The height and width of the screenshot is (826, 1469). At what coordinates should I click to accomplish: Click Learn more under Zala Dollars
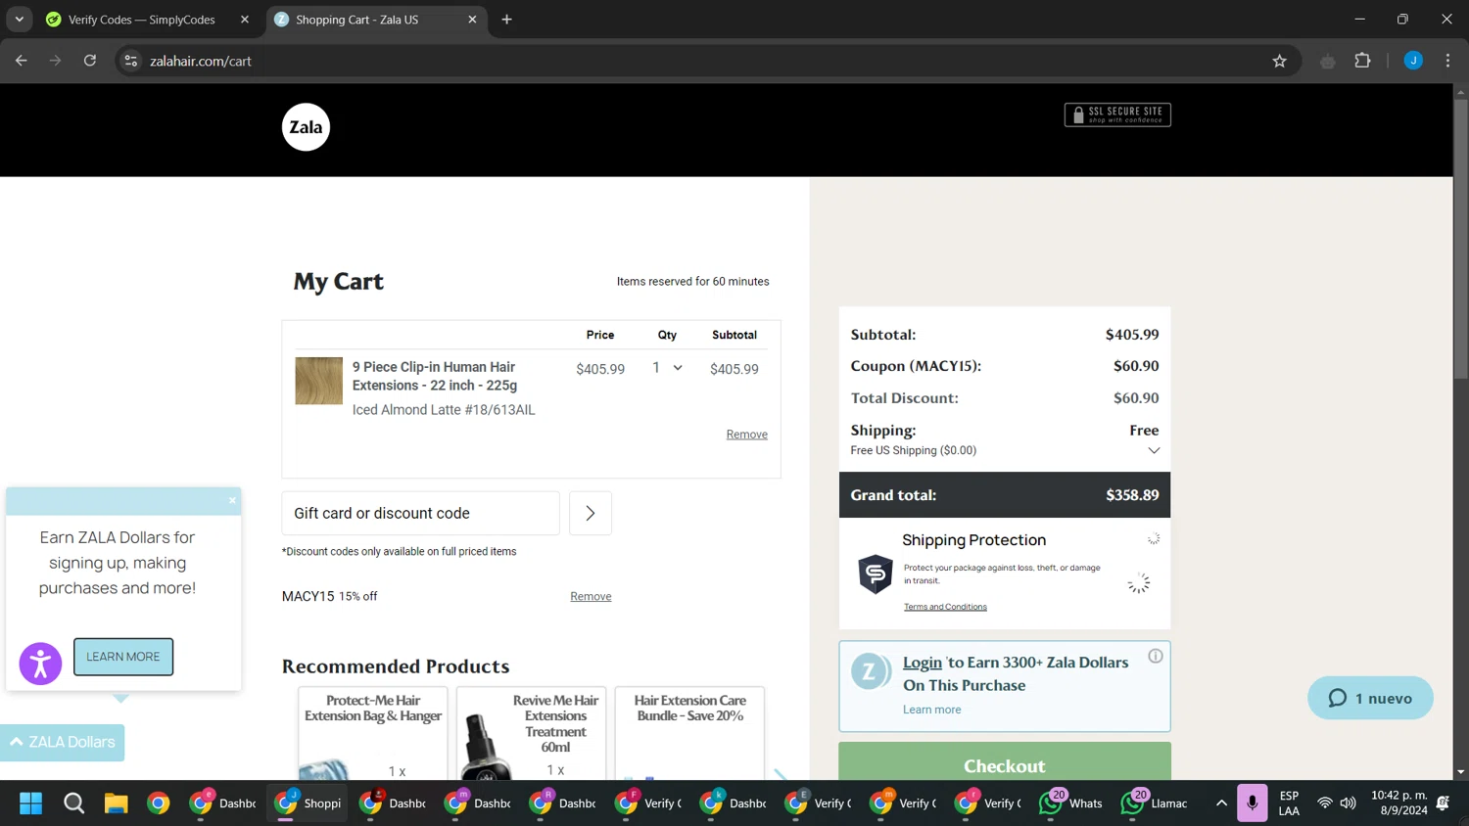[x=931, y=710]
